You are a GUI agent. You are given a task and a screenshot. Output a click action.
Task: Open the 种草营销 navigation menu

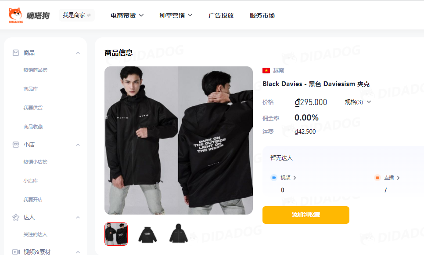[x=176, y=15]
